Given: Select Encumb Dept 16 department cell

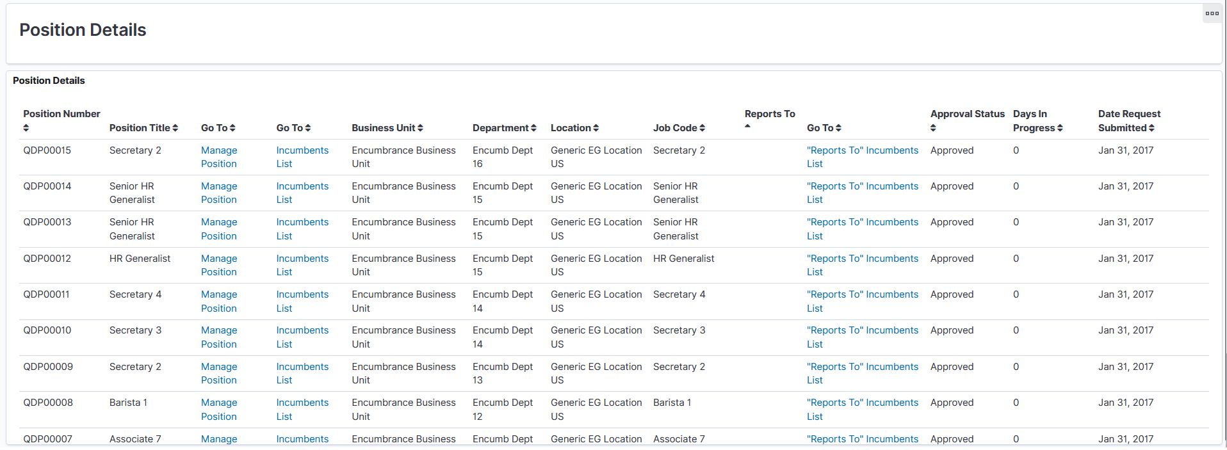Looking at the screenshot, I should click(503, 157).
